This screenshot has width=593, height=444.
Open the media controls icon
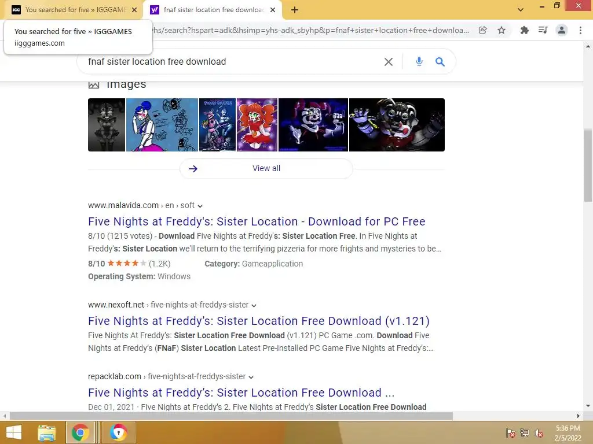pyautogui.click(x=543, y=30)
